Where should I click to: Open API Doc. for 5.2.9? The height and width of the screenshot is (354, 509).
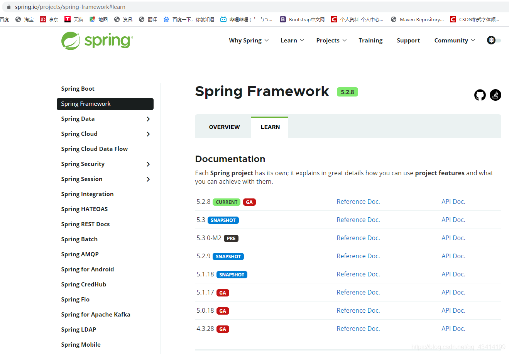click(x=453, y=256)
